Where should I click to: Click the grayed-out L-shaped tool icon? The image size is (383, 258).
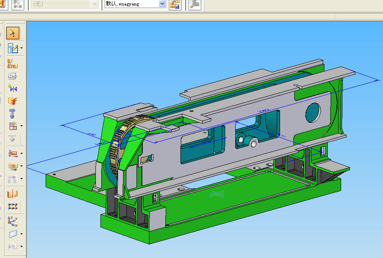coord(195,4)
